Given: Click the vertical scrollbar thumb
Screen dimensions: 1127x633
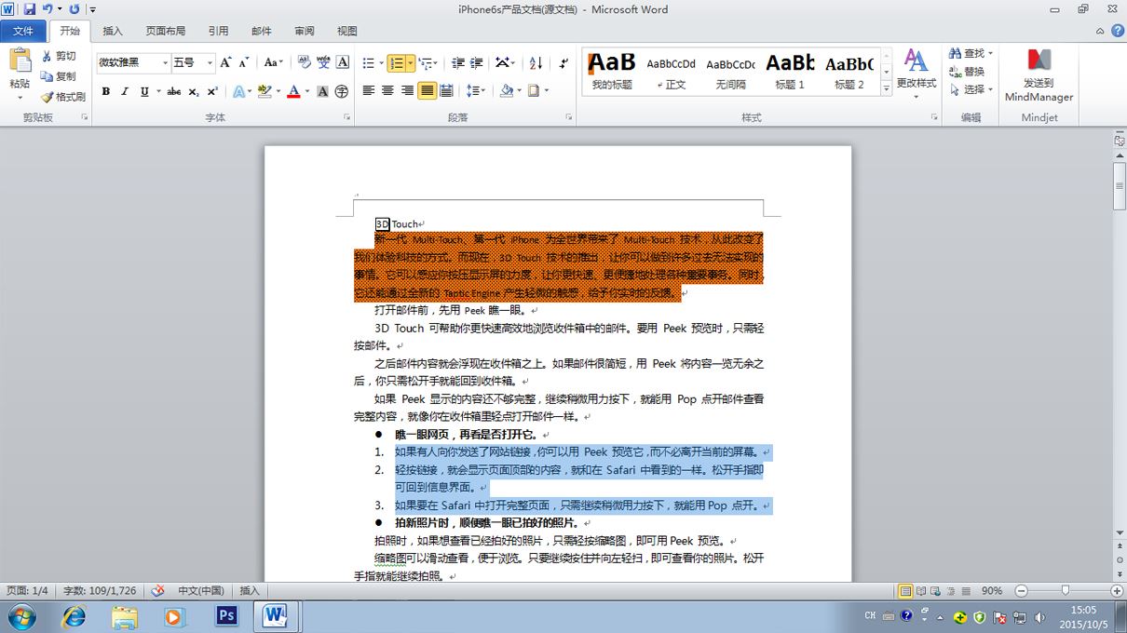Looking at the screenshot, I should tap(1120, 187).
